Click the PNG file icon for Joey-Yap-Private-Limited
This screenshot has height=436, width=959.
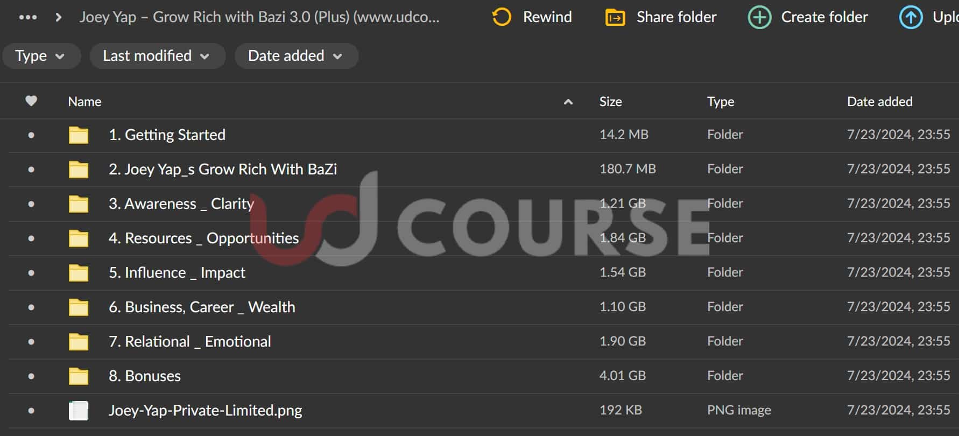(x=79, y=410)
